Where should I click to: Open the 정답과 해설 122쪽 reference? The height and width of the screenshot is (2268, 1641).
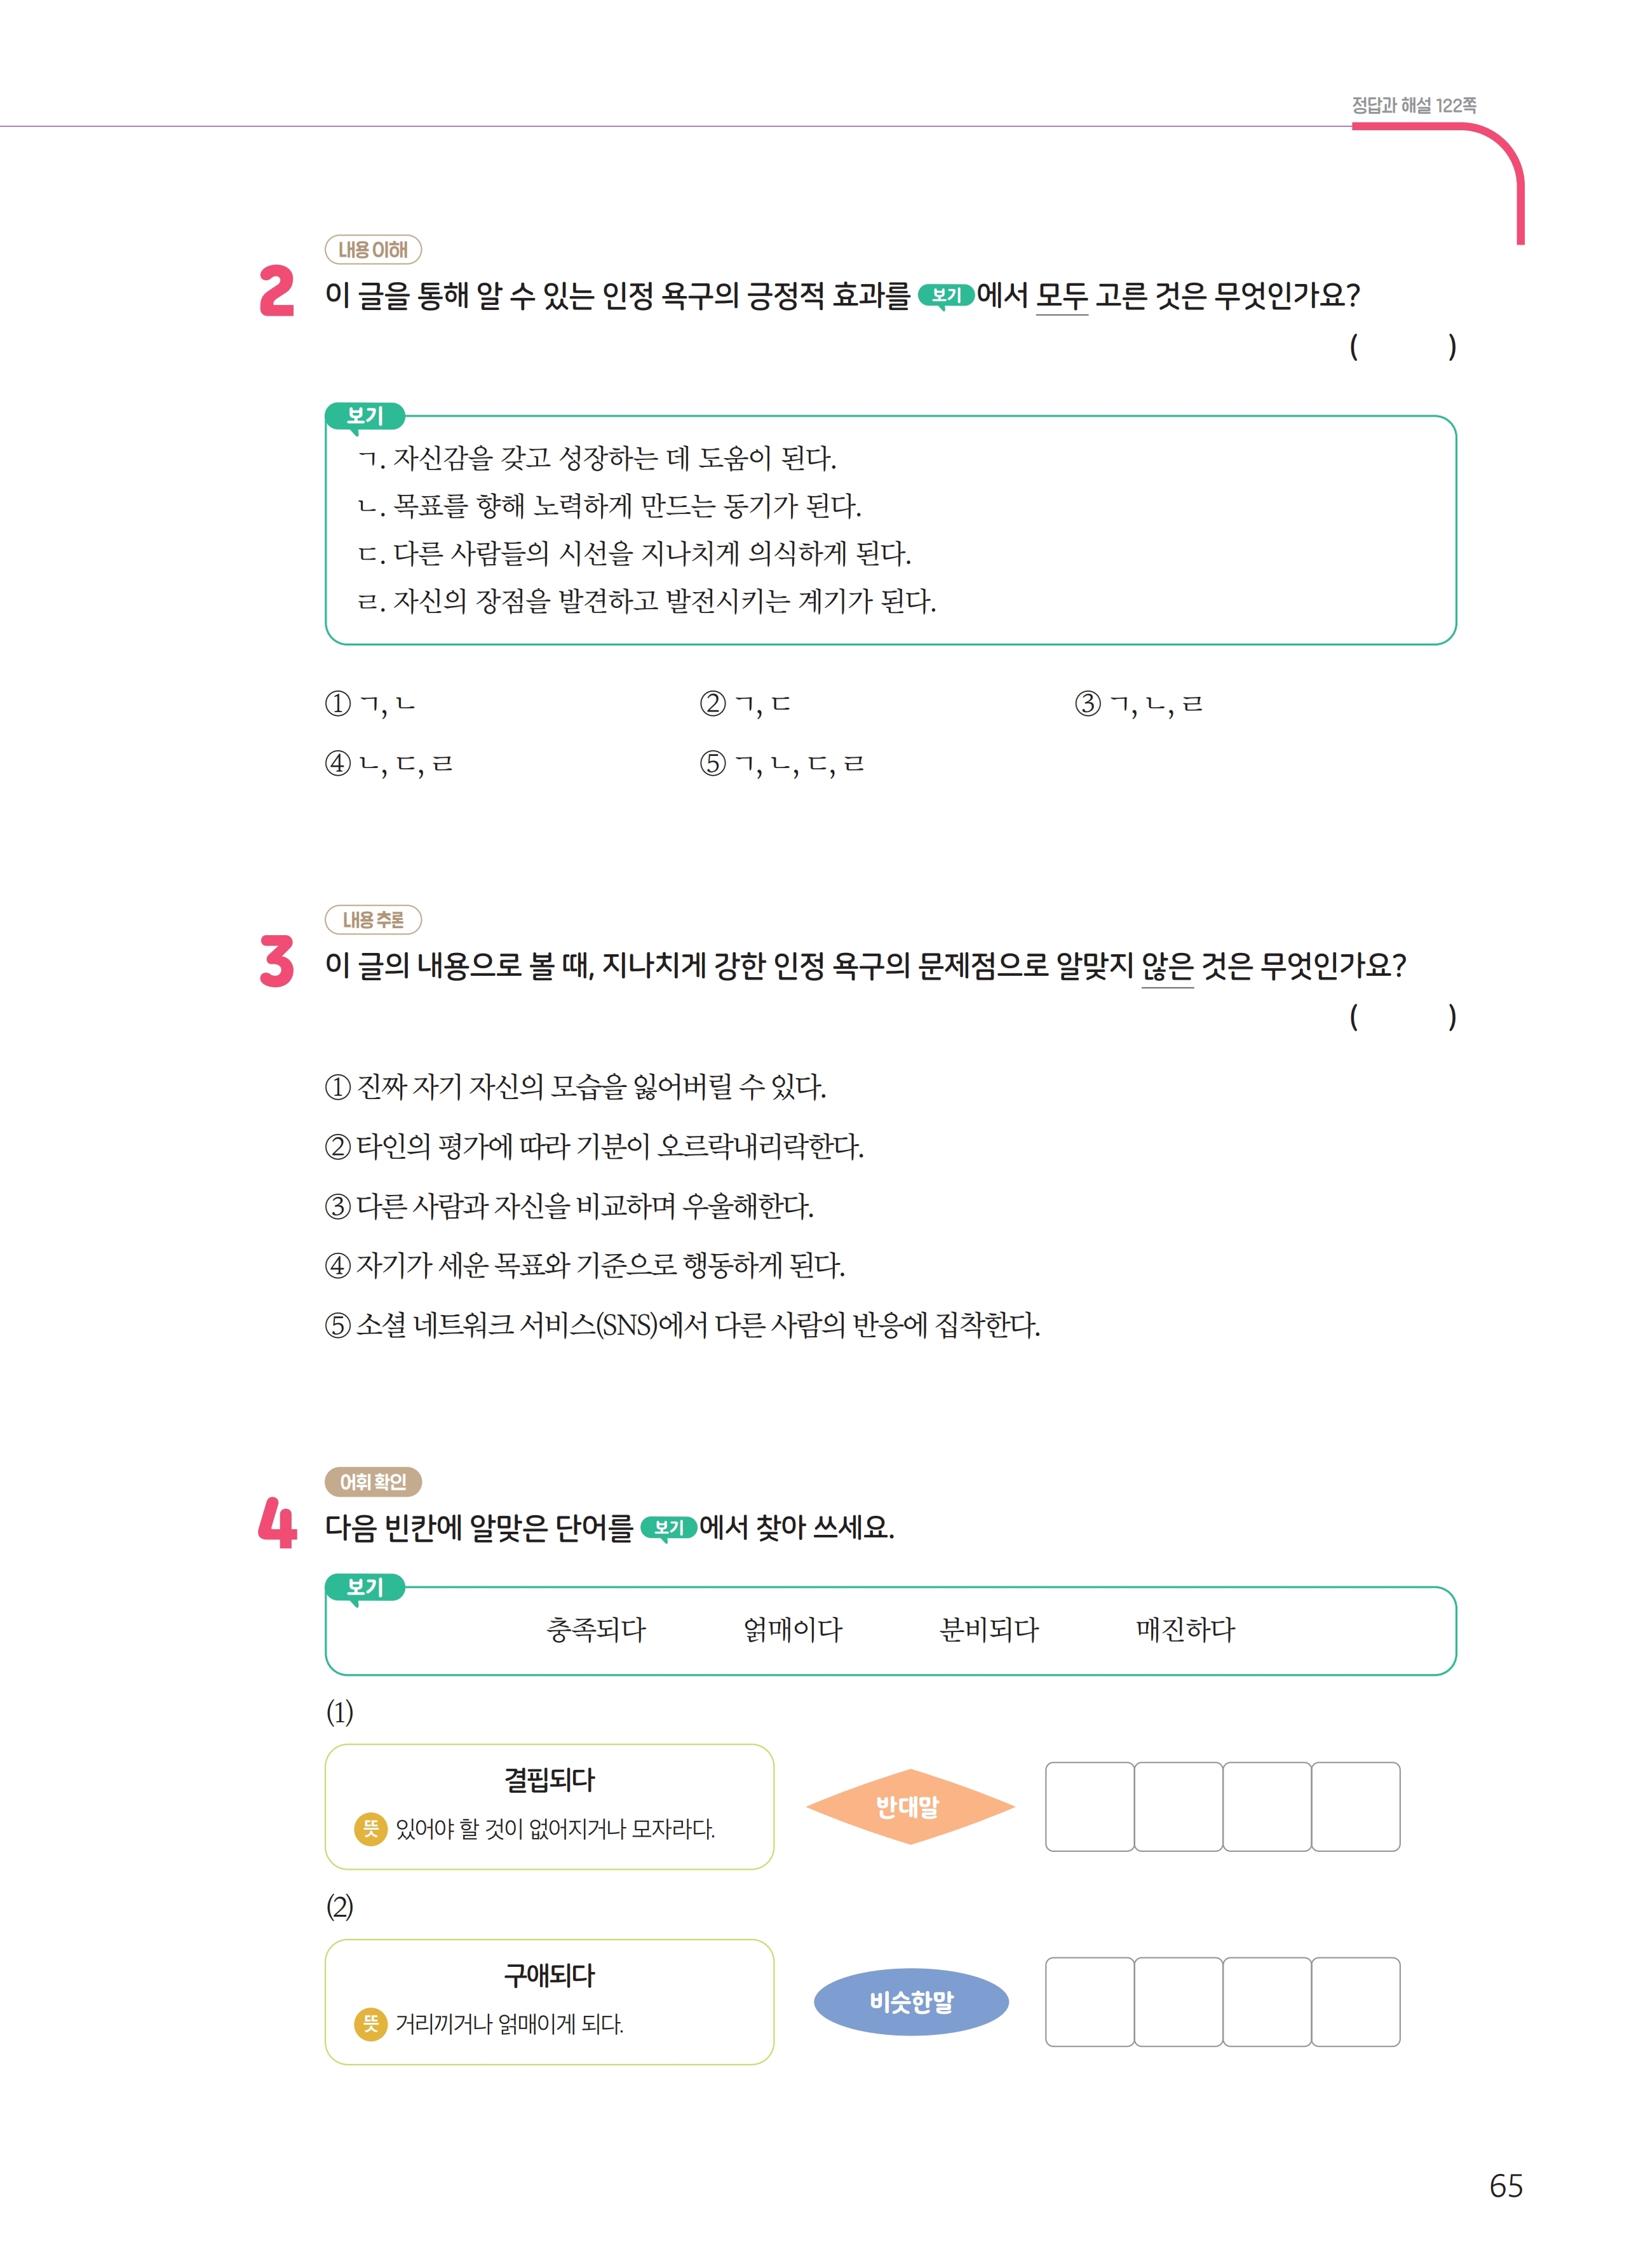point(1413,105)
